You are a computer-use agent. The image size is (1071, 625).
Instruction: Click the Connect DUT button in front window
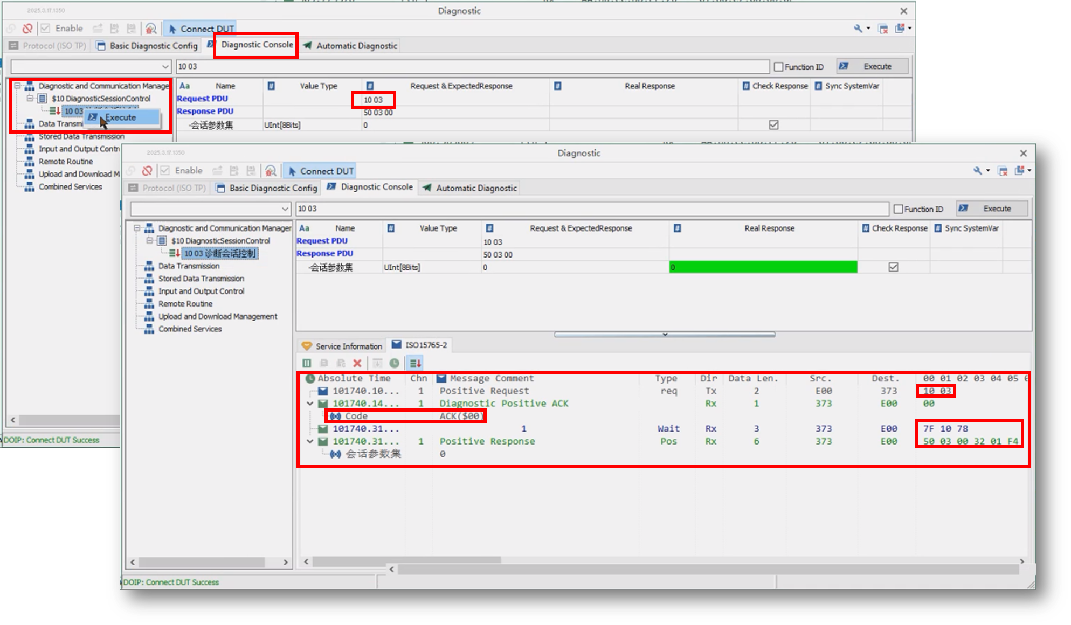pos(321,171)
